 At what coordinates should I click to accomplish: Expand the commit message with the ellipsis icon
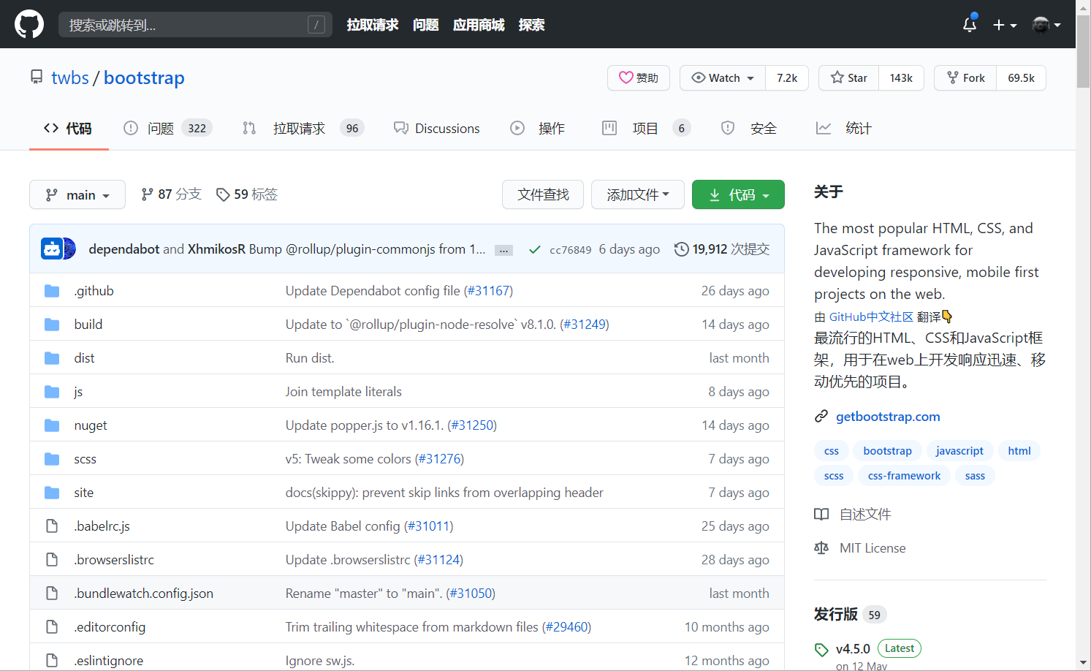503,249
